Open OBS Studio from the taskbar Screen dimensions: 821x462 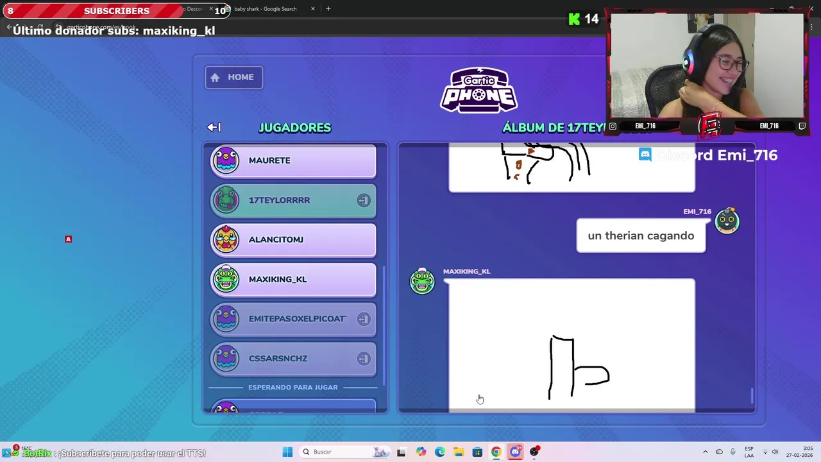tap(534, 452)
